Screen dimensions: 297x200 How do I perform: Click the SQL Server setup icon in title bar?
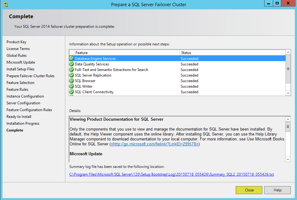(x=6, y=4)
